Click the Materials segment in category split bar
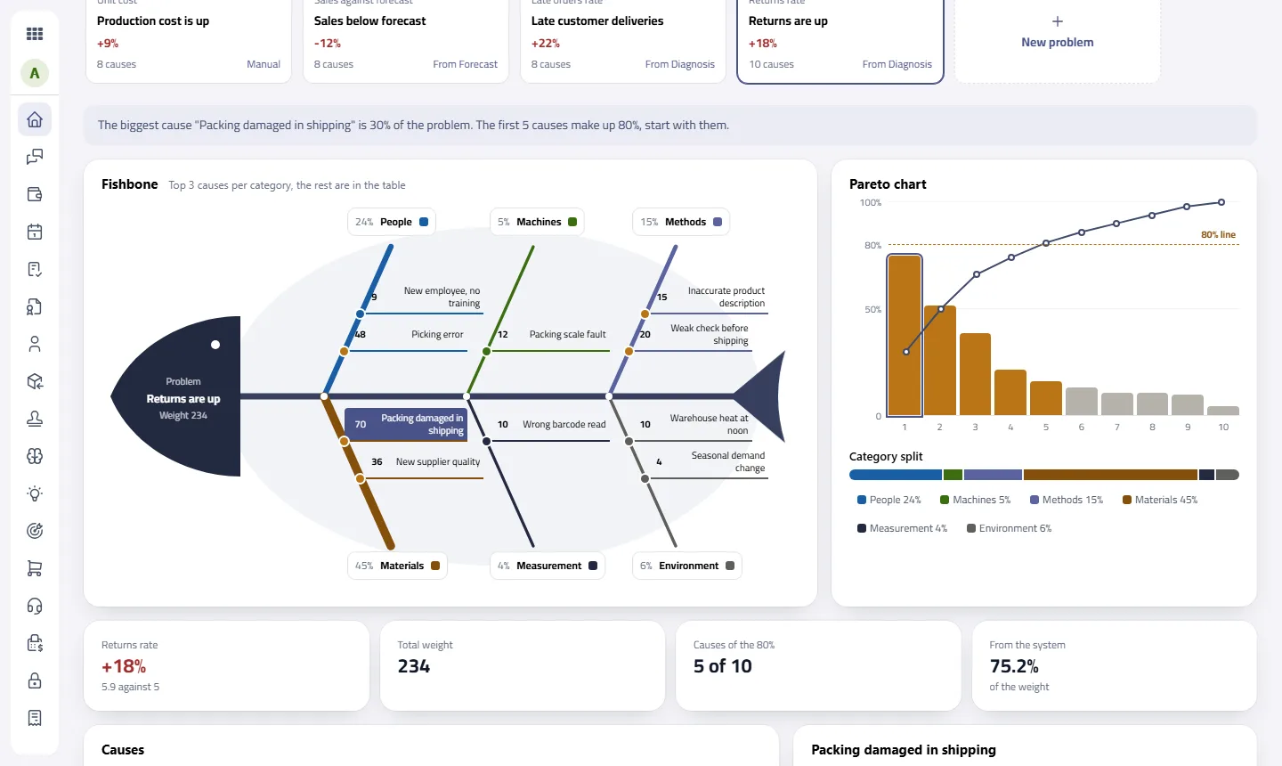 click(1110, 475)
